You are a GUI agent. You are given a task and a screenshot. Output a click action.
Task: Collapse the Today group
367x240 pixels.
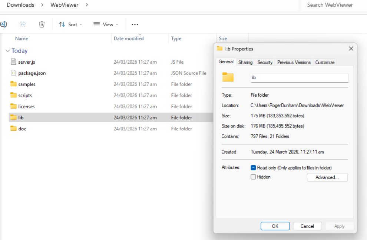pos(8,51)
